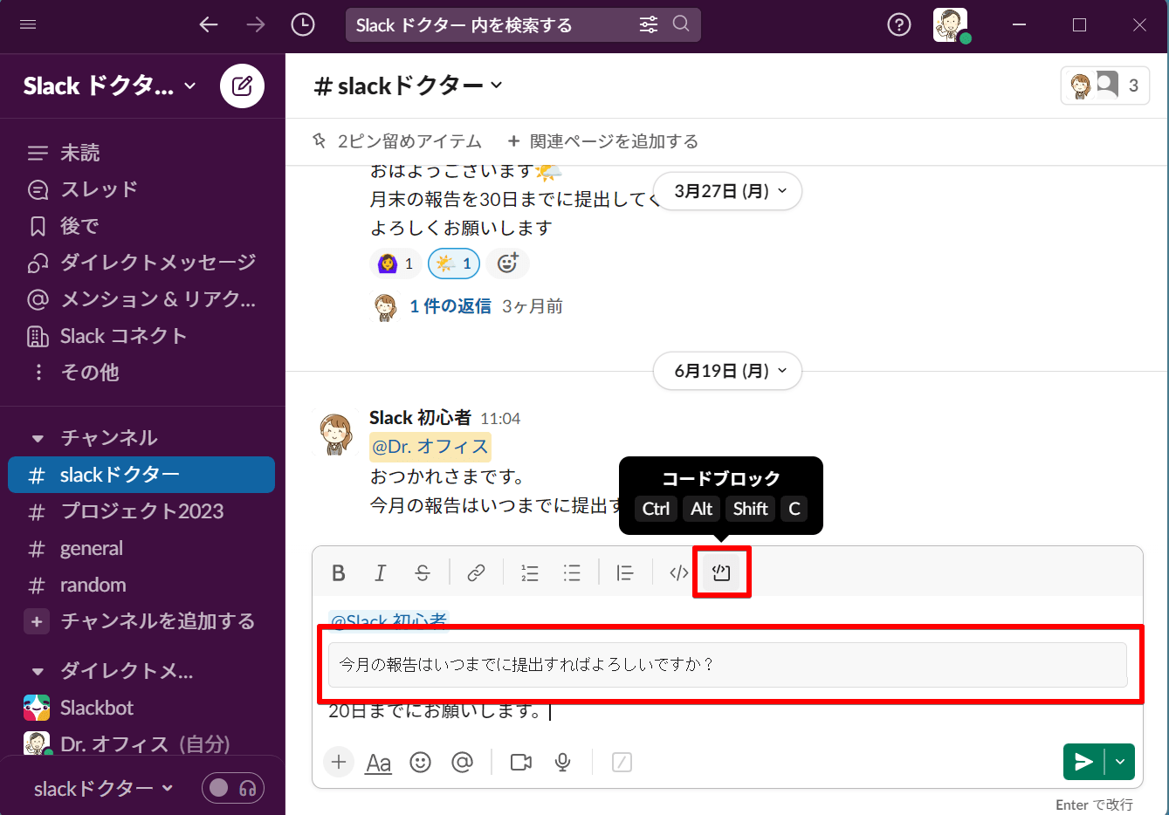Open the 6月19日 (月) date dropdown
Viewport: 1169px width, 815px height.
click(x=727, y=371)
